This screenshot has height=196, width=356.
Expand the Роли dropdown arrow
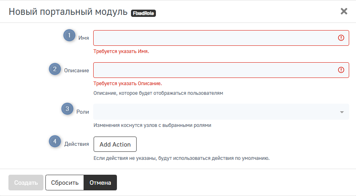(342, 112)
